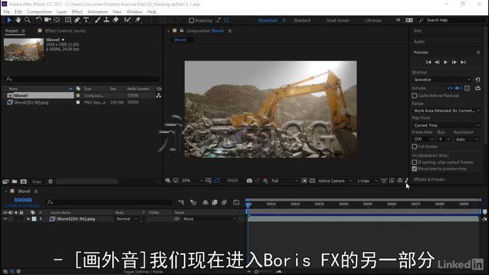Toggle the Snapping checkbox

192,21
